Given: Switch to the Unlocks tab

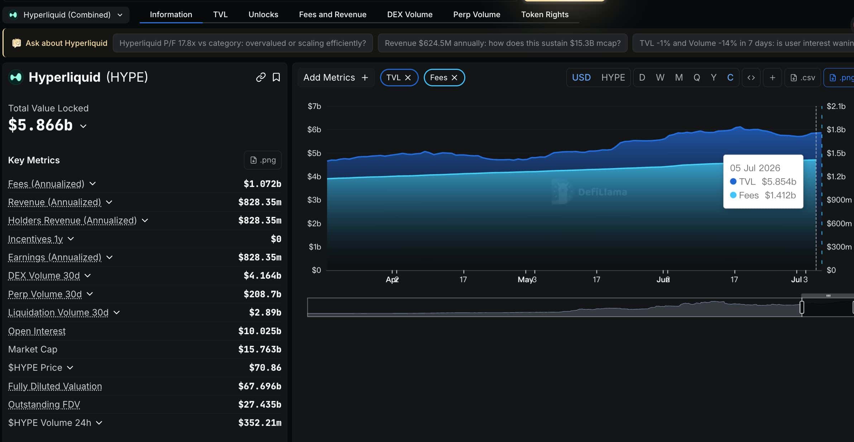Looking at the screenshot, I should (263, 15).
